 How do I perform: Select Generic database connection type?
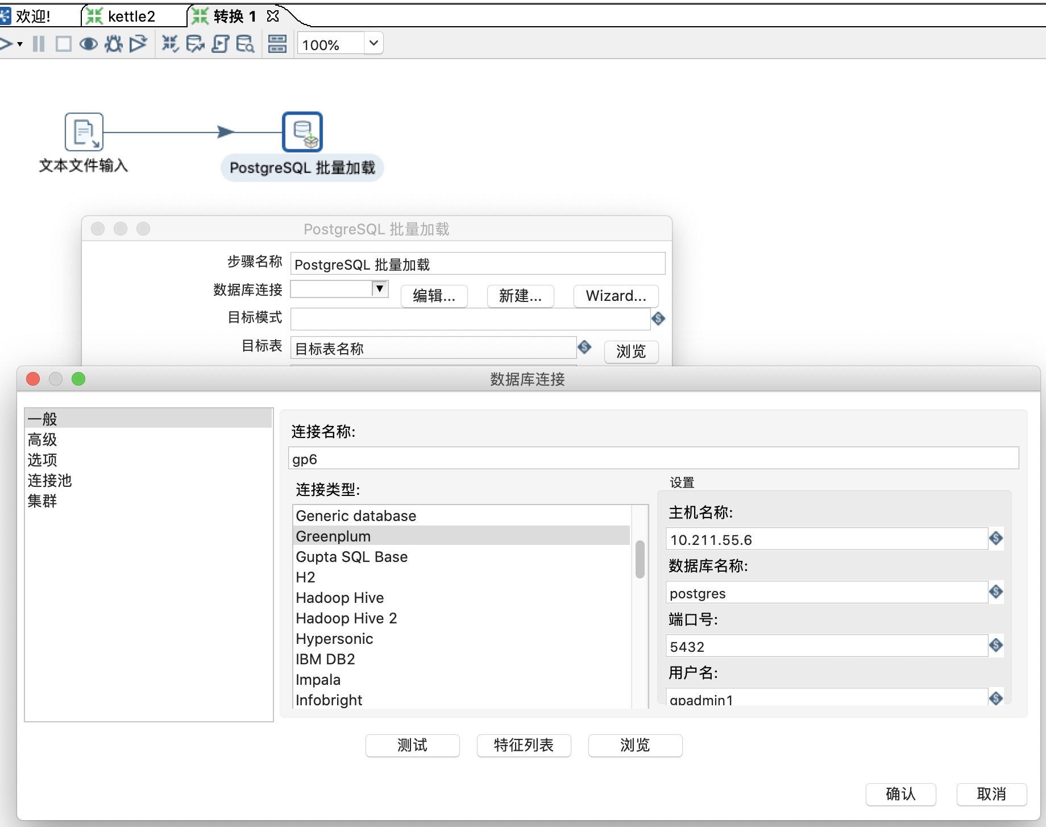pyautogui.click(x=462, y=516)
